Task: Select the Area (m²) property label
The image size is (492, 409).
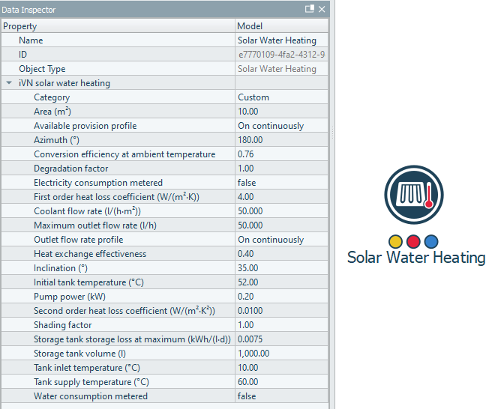Action: click(52, 112)
